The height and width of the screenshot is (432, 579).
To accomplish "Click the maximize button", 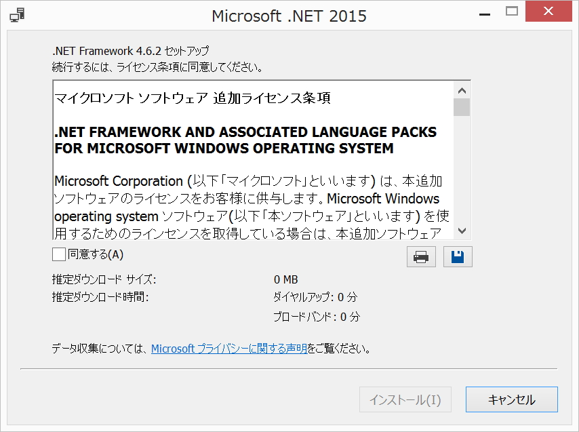I will coord(512,11).
